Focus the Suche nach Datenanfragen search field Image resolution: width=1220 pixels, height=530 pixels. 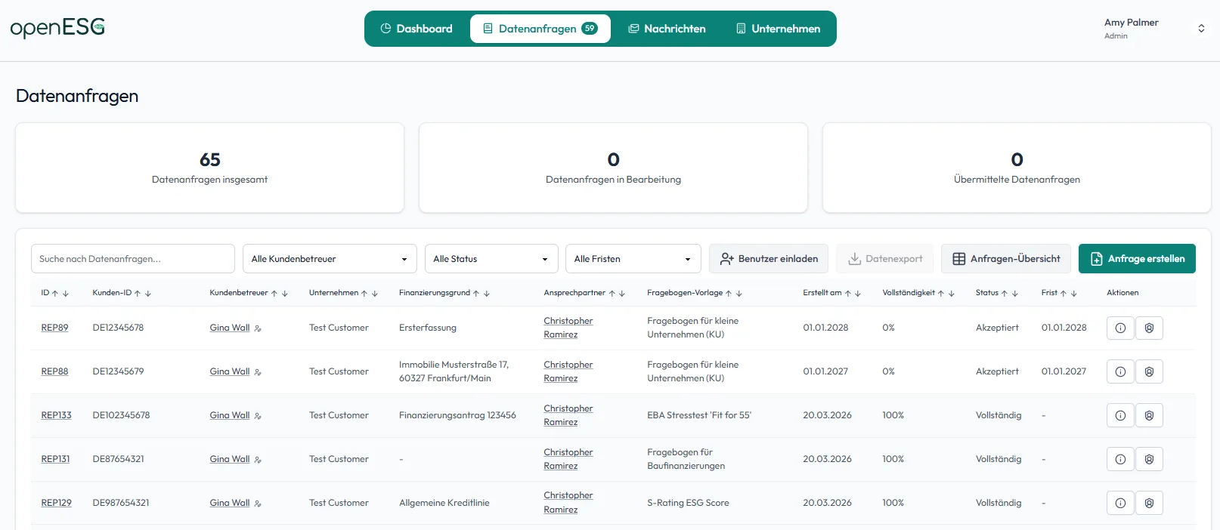point(133,259)
